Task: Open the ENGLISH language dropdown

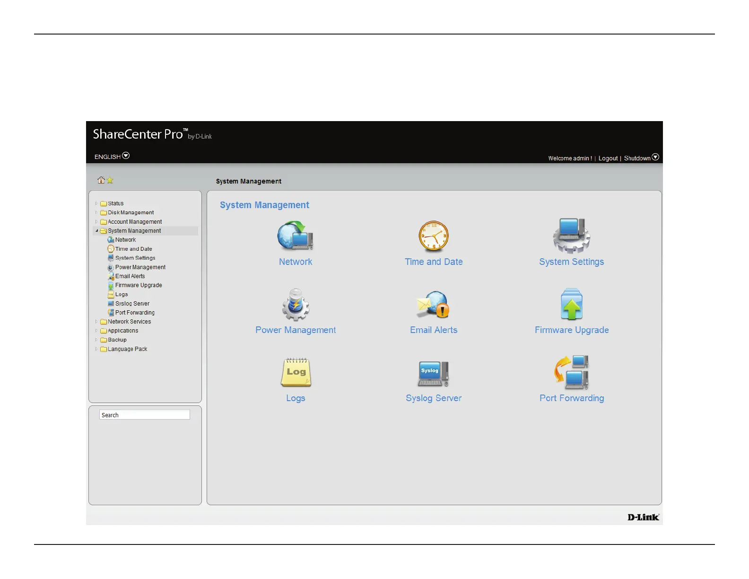Action: coord(126,156)
